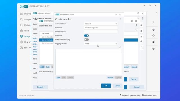This screenshot has height=101, width=180.
Task: Click Import button in Create new list dialog
Action: click(110, 77)
